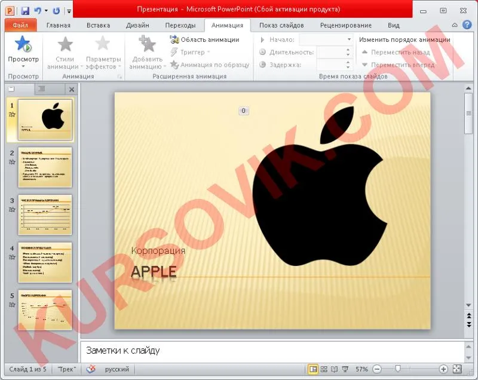Screen dimensions: 478x380
Task: Select the black Apple logo image
Action: point(320,186)
